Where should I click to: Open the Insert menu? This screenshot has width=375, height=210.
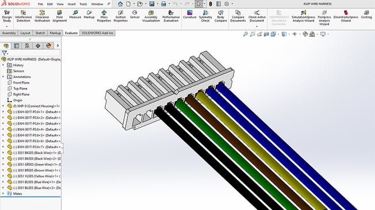click(71, 4)
